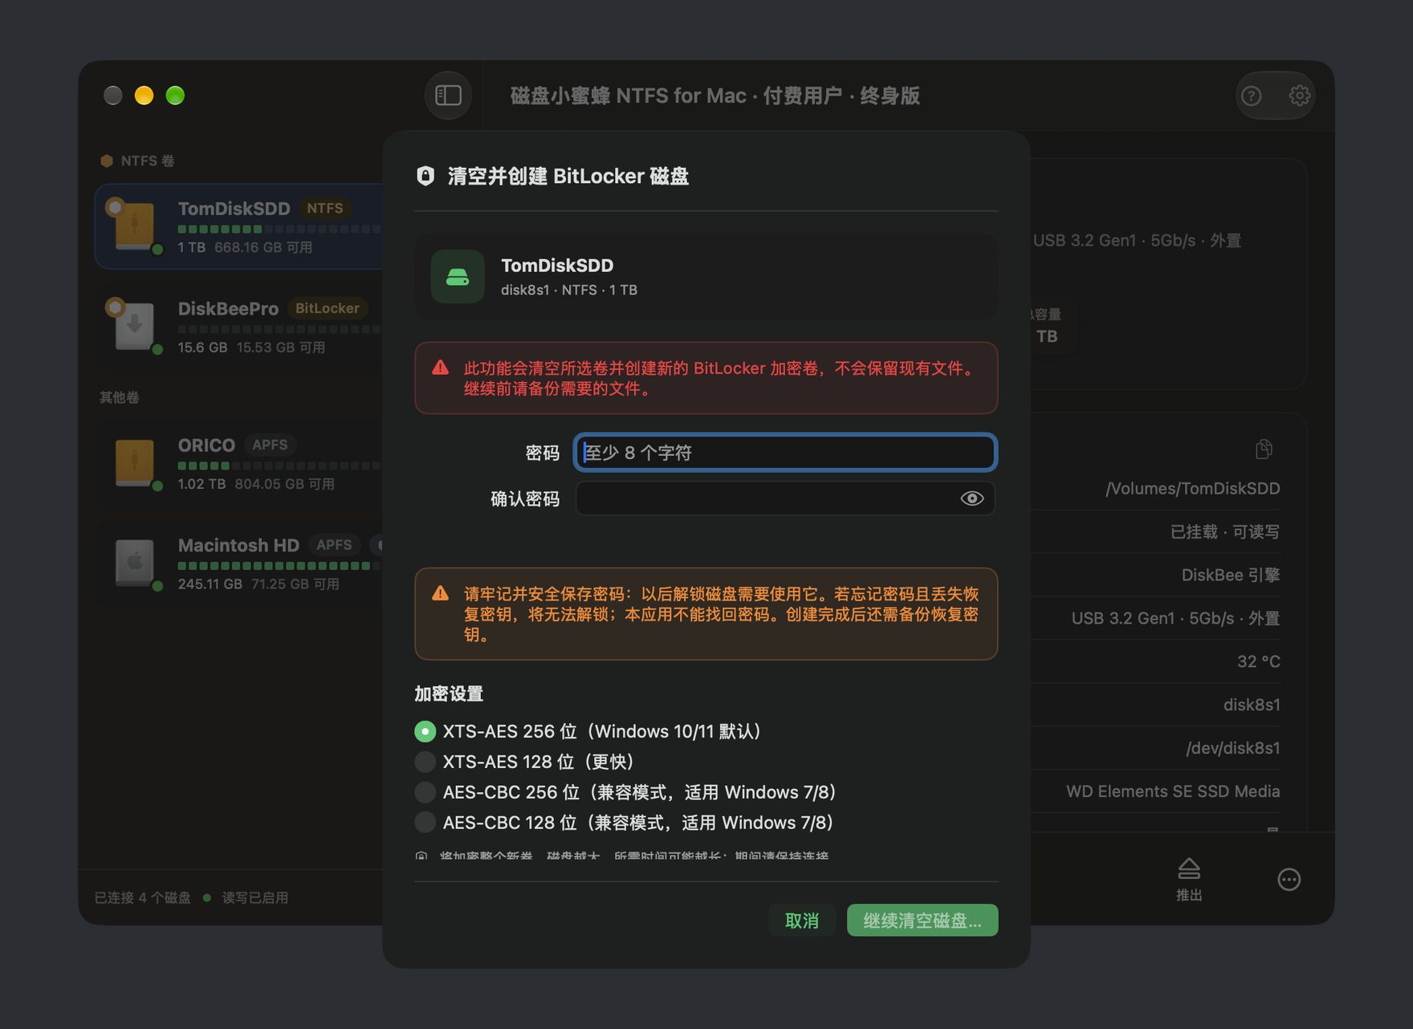
Task: Open the help question mark icon
Action: tap(1252, 96)
